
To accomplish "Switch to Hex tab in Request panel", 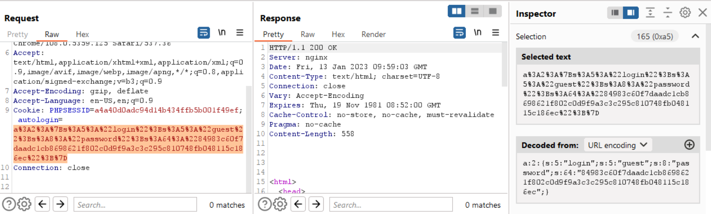I will click(x=82, y=34).
